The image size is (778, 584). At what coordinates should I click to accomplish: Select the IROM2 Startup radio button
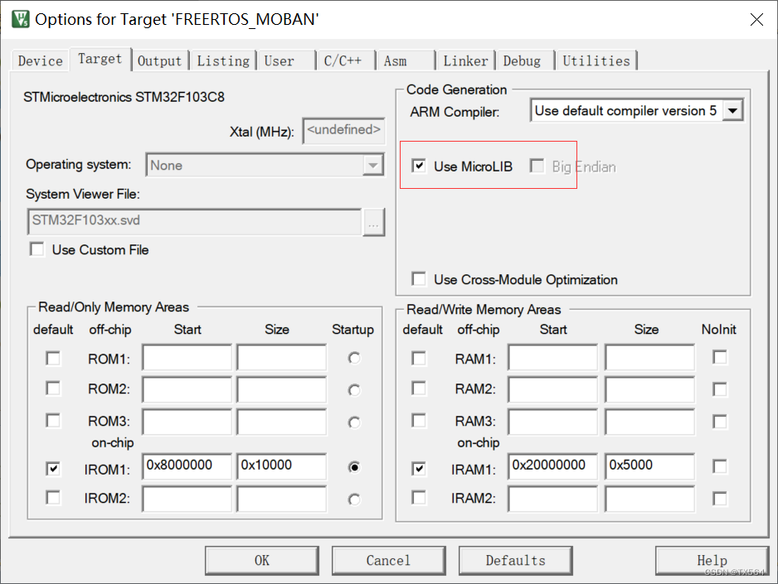[354, 500]
